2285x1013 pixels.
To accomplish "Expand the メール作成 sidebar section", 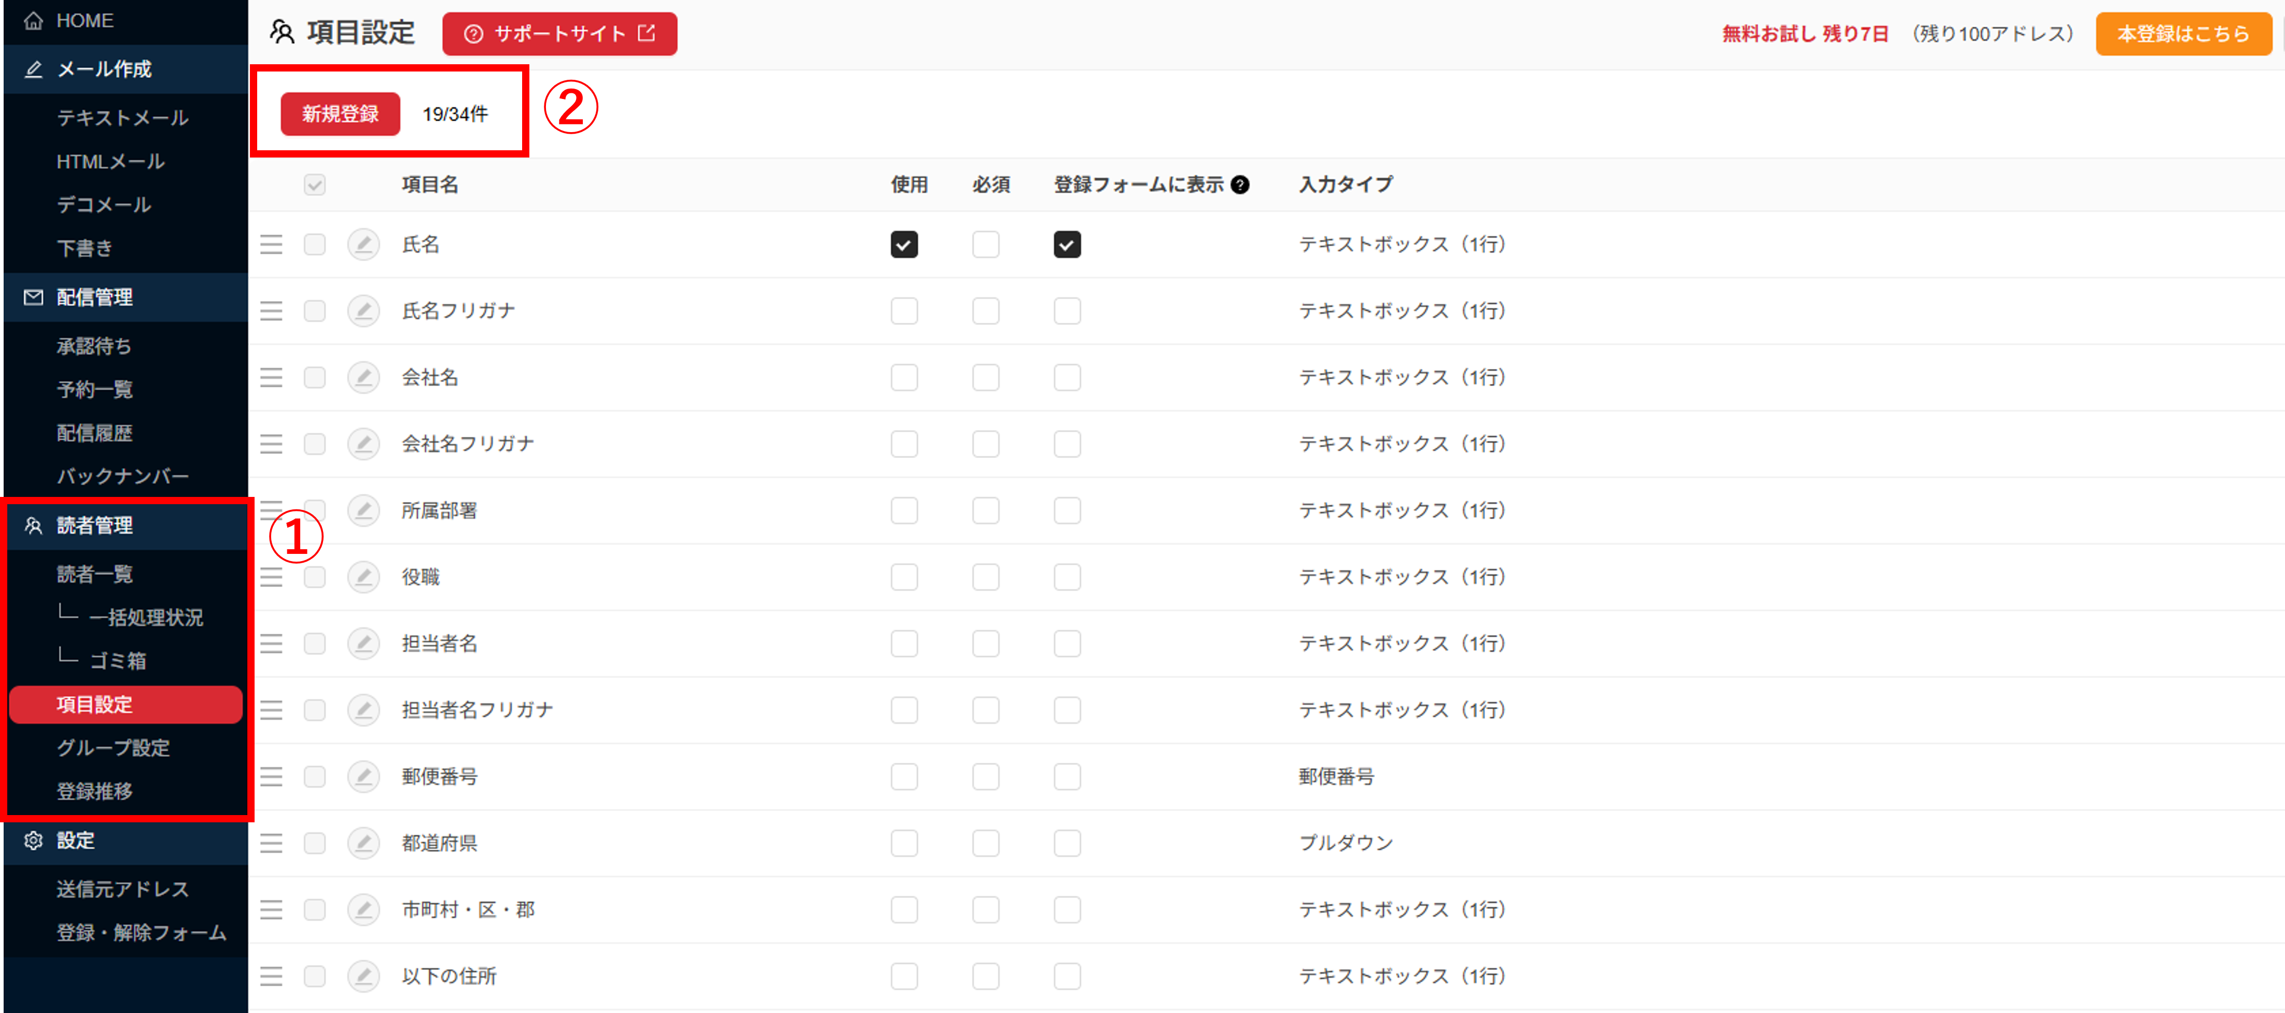I will pos(104,69).
